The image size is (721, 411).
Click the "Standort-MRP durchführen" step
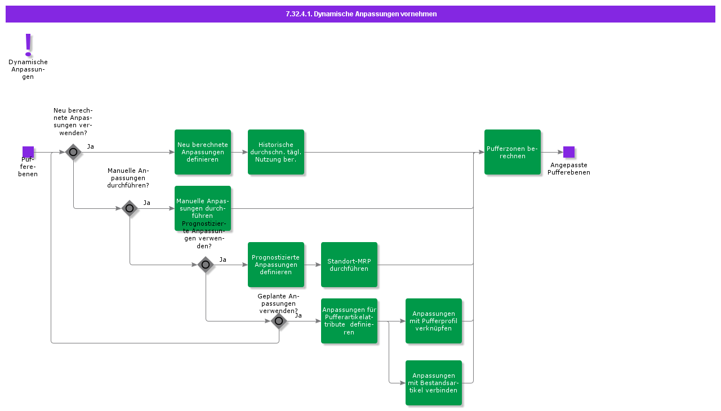click(349, 265)
